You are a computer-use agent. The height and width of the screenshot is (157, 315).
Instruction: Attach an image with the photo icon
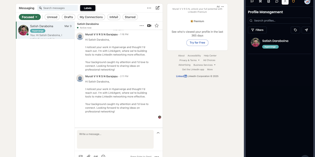(x=81, y=156)
